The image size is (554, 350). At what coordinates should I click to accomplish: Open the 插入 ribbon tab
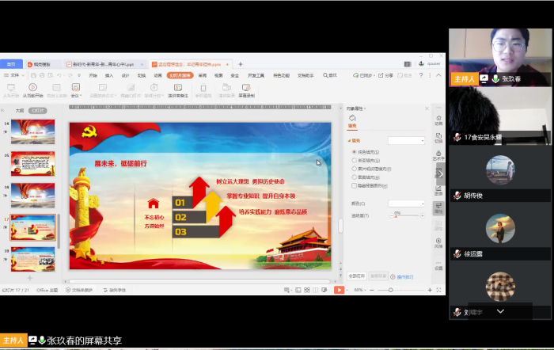coord(109,75)
